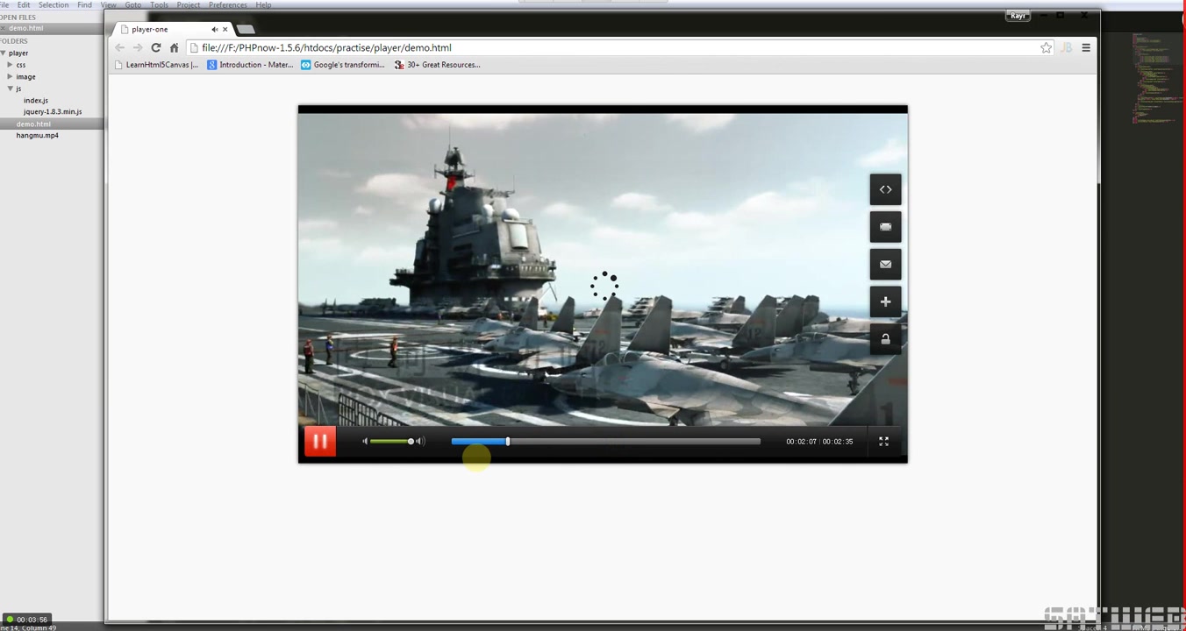1186x631 pixels.
Task: Click the progress bar playhead handle
Action: (x=508, y=441)
